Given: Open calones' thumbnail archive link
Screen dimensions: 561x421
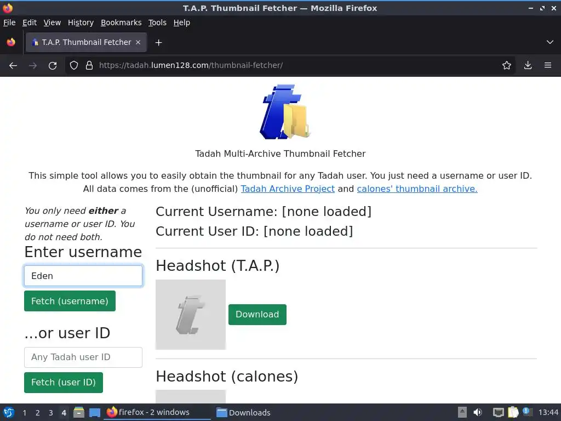Looking at the screenshot, I should (417, 189).
